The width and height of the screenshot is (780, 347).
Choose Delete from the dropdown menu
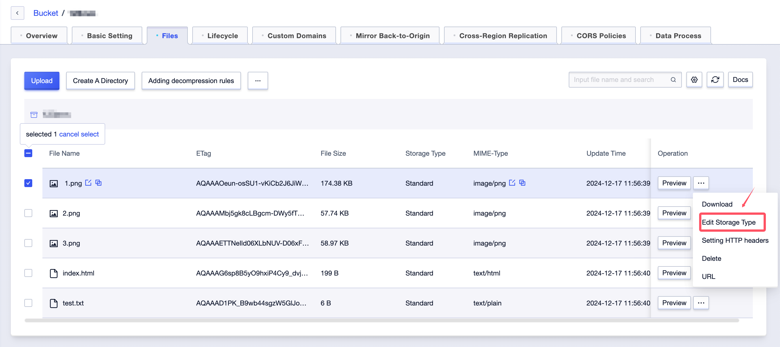point(711,258)
